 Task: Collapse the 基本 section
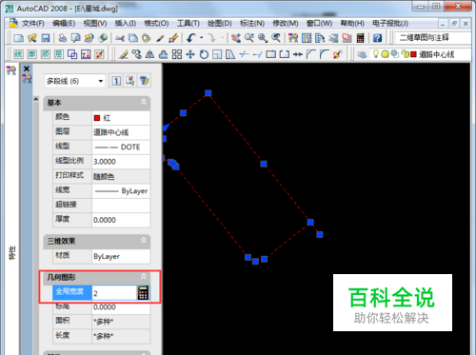[x=144, y=102]
